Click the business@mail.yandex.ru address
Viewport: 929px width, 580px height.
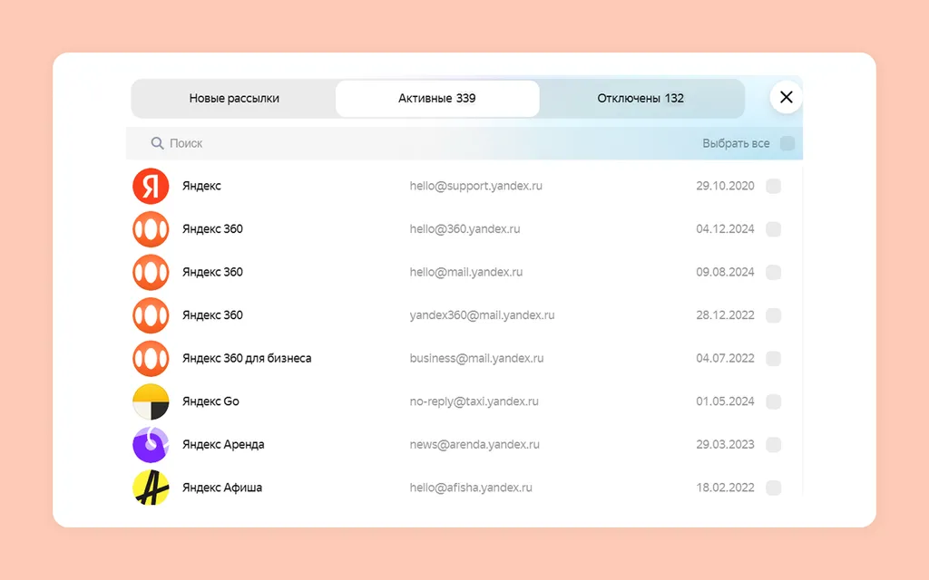click(476, 359)
